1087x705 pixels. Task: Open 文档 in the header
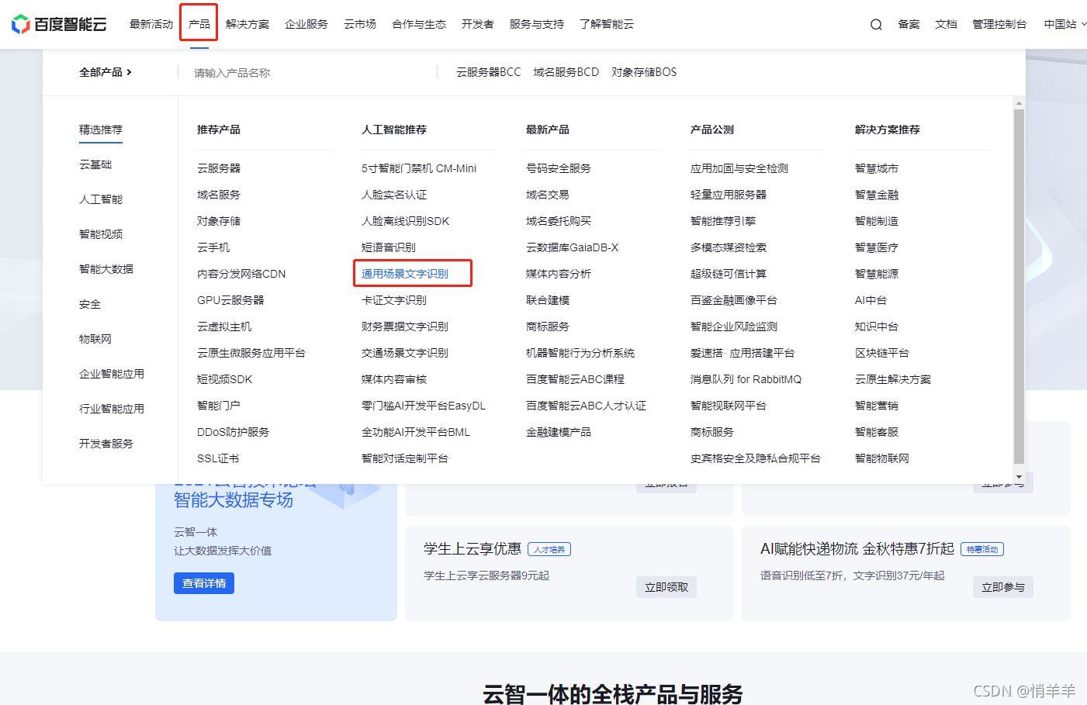click(x=946, y=25)
